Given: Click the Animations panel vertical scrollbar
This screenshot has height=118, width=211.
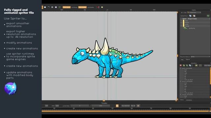Looking at the screenshot, I should click(x=210, y=76).
